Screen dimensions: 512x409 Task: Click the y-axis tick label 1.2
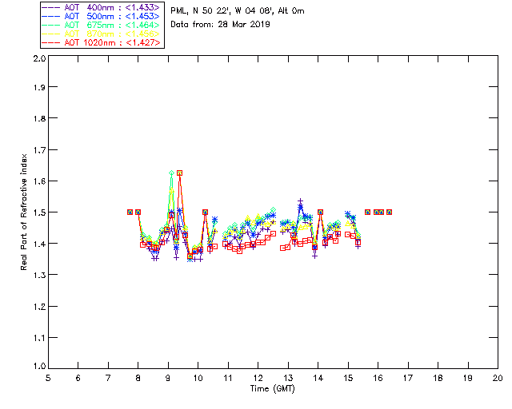coord(39,306)
